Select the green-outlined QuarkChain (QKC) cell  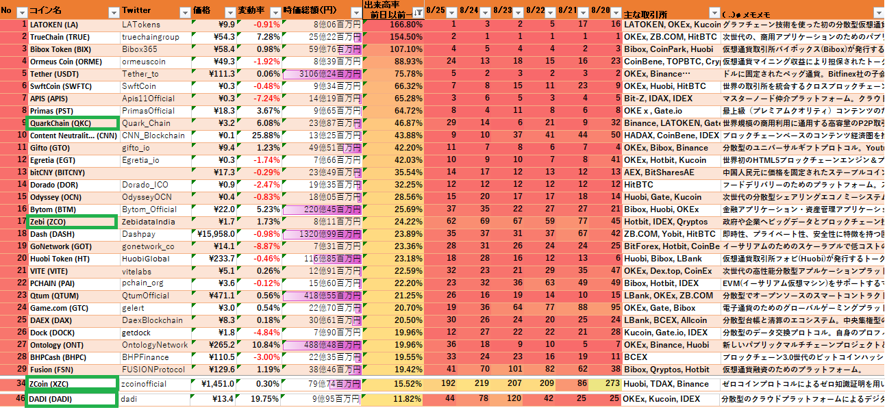point(72,123)
